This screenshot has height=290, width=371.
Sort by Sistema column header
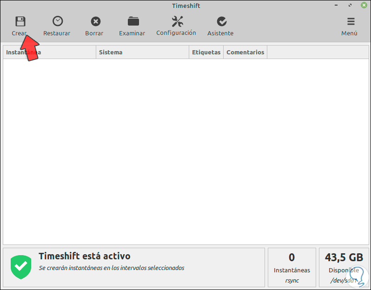(142, 52)
